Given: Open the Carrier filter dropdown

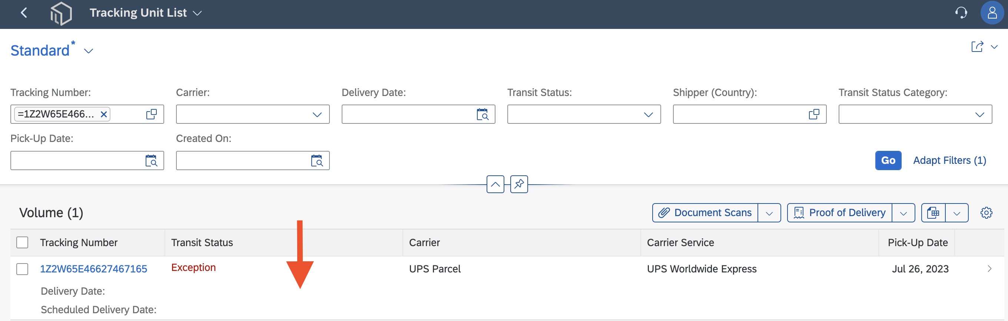Looking at the screenshot, I should [317, 114].
